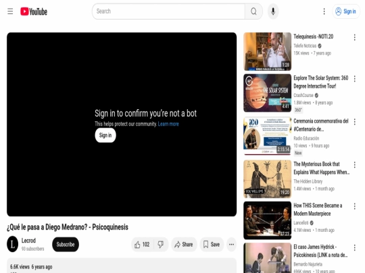Open more actions ellipsis under video
The height and width of the screenshot is (273, 365).
click(x=231, y=245)
